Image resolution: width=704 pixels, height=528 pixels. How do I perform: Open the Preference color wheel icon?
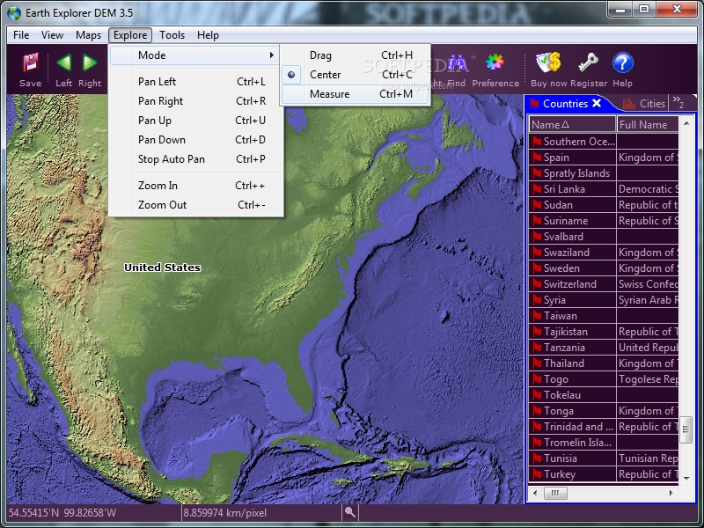(495, 62)
